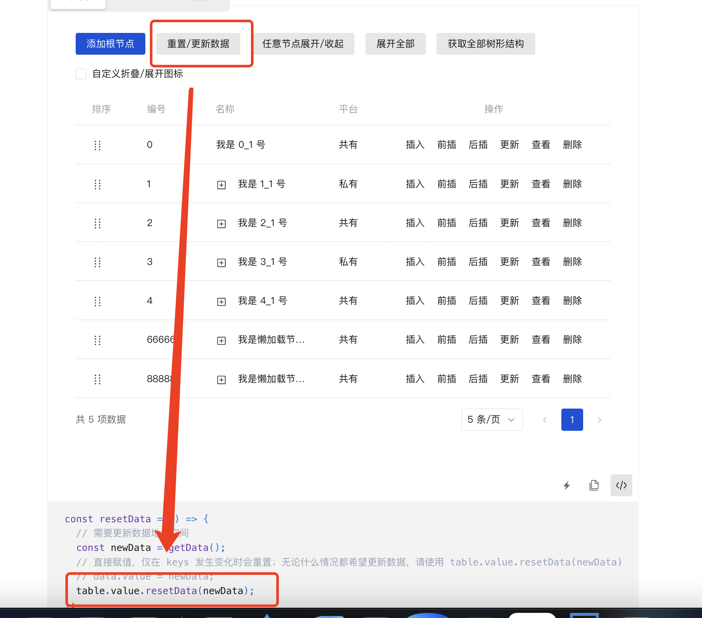Click the 展开全部 button
The width and height of the screenshot is (702, 618).
(x=395, y=44)
